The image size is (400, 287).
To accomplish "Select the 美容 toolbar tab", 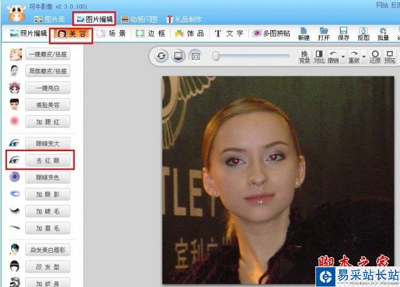I will (x=71, y=34).
